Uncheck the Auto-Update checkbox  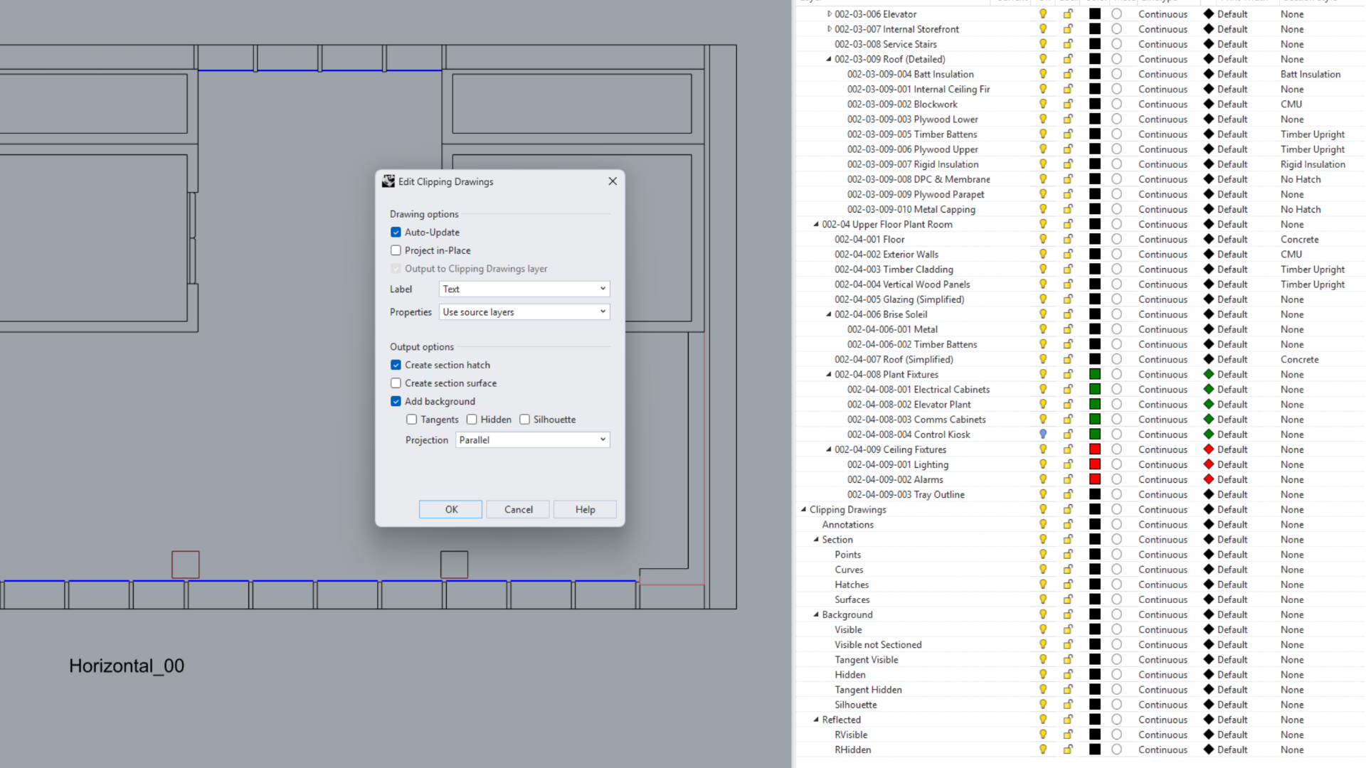pyautogui.click(x=396, y=233)
